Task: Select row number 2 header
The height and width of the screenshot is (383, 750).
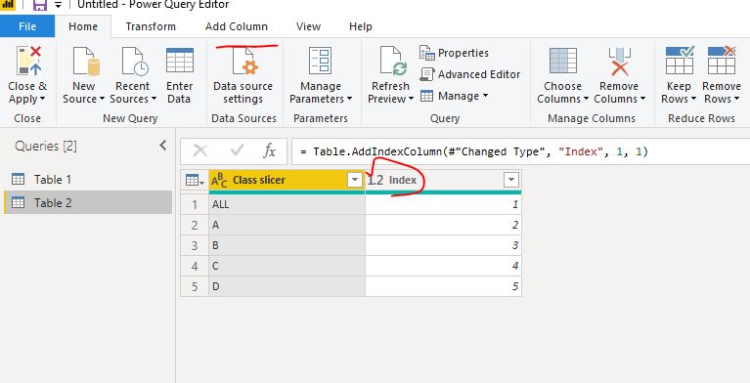Action: 195,225
